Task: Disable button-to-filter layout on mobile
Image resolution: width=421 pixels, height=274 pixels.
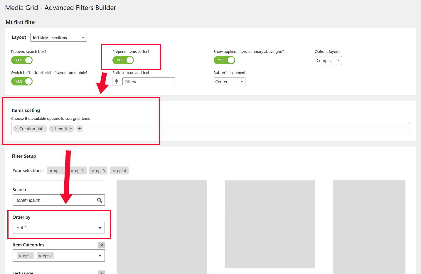Action: [x=22, y=81]
